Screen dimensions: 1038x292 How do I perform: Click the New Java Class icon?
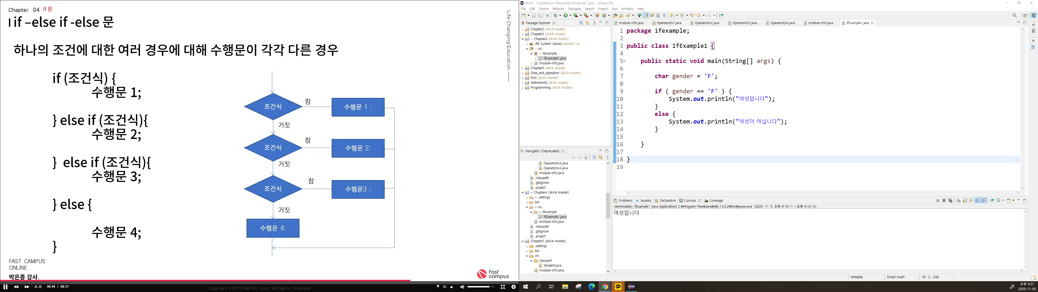point(604,16)
